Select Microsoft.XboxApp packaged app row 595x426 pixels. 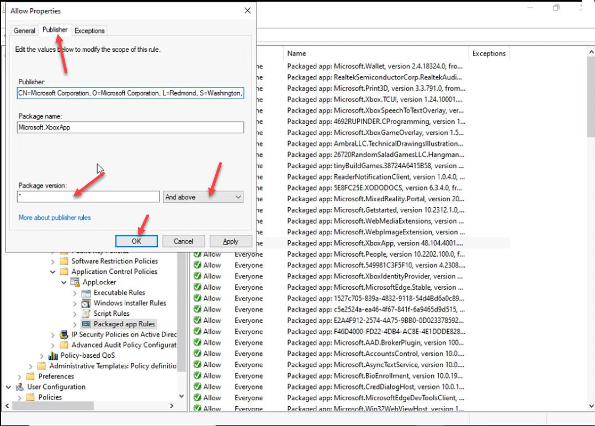pyautogui.click(x=375, y=244)
